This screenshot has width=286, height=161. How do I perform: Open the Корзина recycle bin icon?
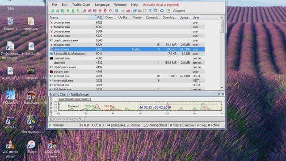pyautogui.click(x=10, y=24)
